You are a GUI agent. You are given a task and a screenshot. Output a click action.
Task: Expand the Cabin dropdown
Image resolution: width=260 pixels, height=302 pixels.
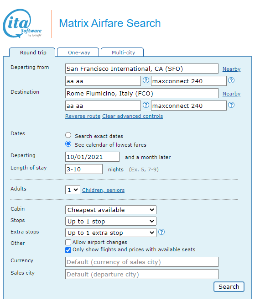coord(111,210)
